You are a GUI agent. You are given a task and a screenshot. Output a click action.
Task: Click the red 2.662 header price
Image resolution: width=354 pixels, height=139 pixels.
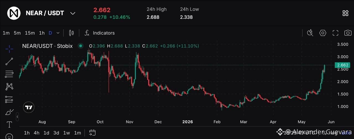coord(102,10)
